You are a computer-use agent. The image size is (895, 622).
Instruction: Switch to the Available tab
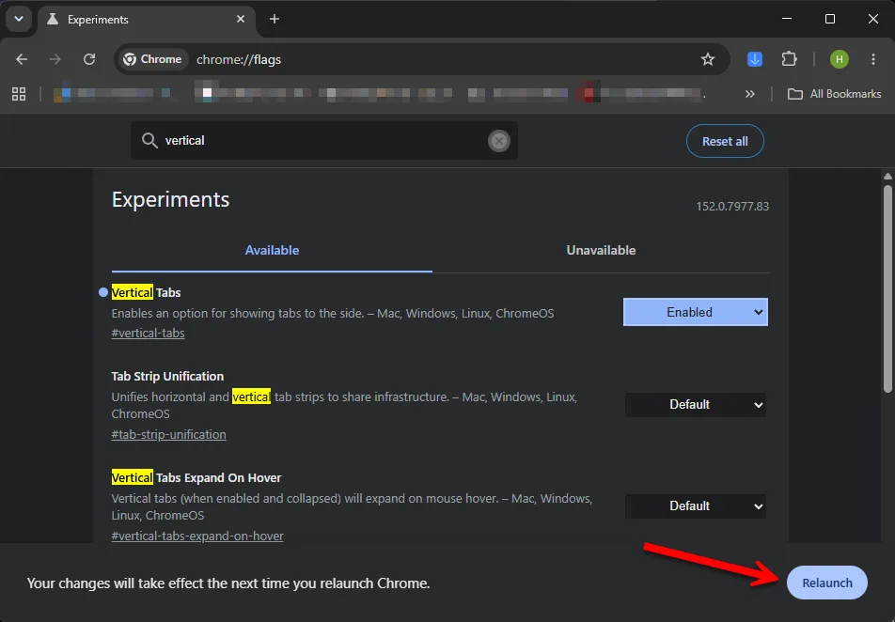pos(272,251)
